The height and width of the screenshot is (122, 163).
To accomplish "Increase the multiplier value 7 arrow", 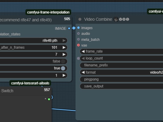I will [x=64, y=54].
